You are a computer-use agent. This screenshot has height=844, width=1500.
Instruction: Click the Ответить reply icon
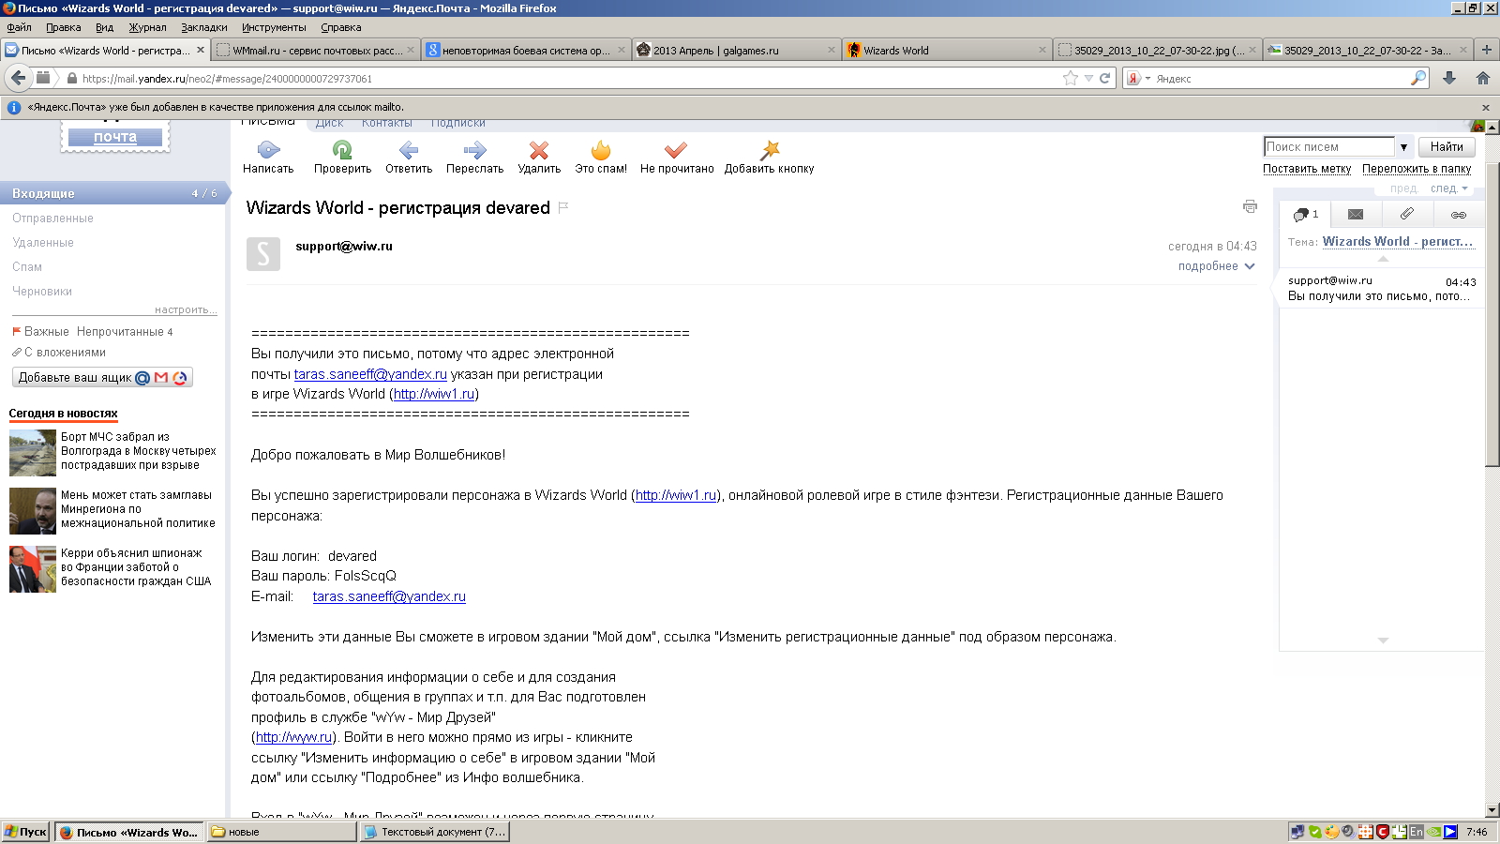click(x=409, y=149)
